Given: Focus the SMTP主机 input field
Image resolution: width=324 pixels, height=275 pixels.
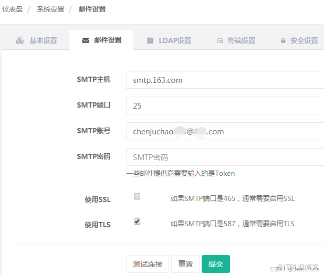Looking at the screenshot, I should point(225,80).
